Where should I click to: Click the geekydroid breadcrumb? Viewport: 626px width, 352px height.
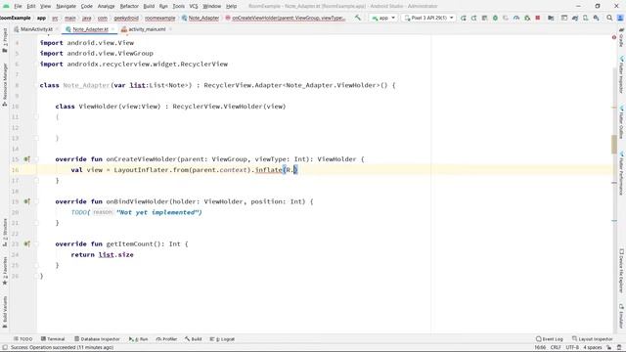point(126,18)
